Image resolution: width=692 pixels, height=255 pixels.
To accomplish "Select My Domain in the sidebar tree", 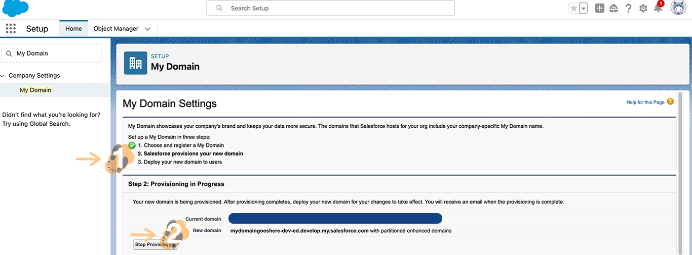I will [35, 90].
